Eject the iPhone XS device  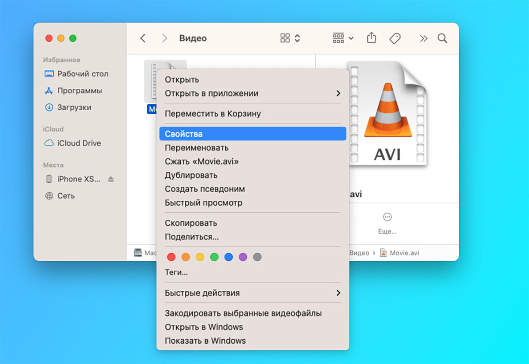tap(111, 179)
